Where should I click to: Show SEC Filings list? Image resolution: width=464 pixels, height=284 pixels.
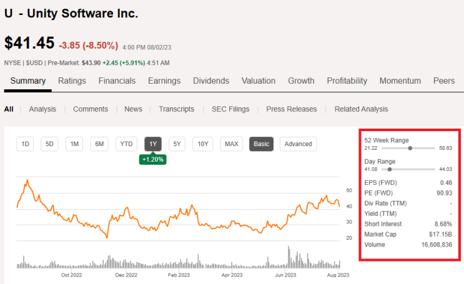[x=230, y=109]
